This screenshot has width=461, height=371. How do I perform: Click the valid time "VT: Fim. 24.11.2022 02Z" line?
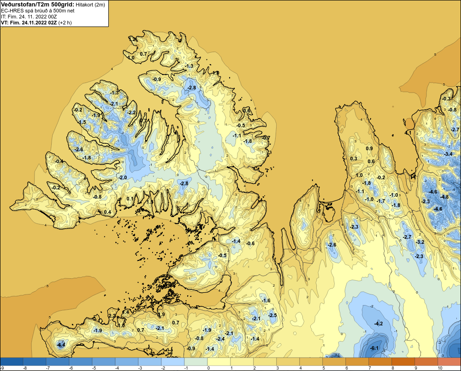(x=36, y=22)
